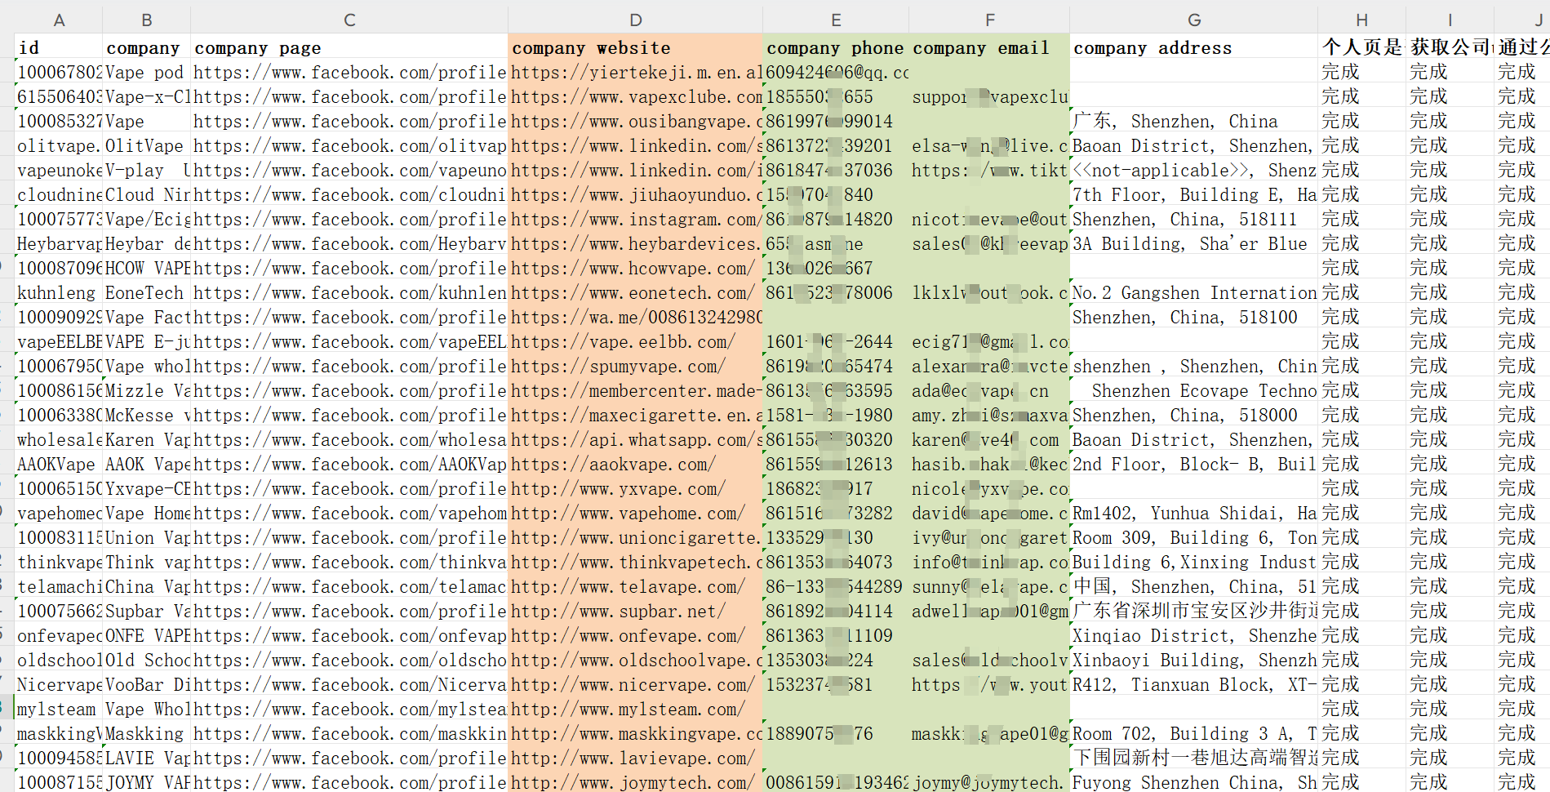Screen dimensions: 1550x792
Task: Select the eonetech.com website cell
Action: (636, 292)
